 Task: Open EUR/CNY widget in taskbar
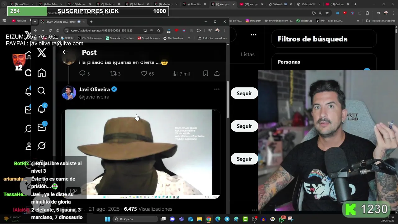[12, 219]
